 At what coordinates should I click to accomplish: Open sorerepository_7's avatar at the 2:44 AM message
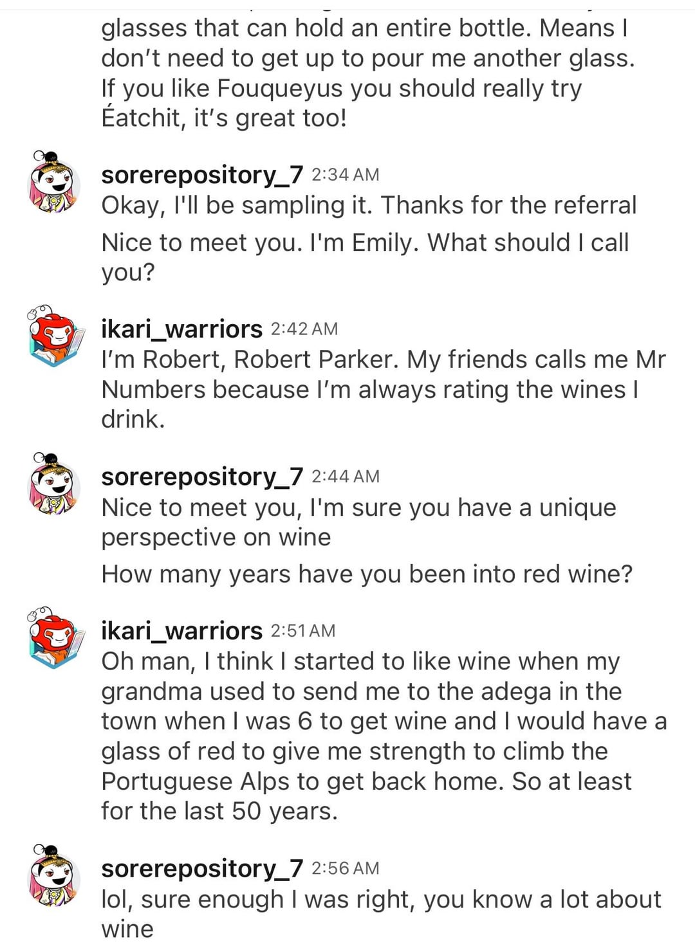coord(55,484)
